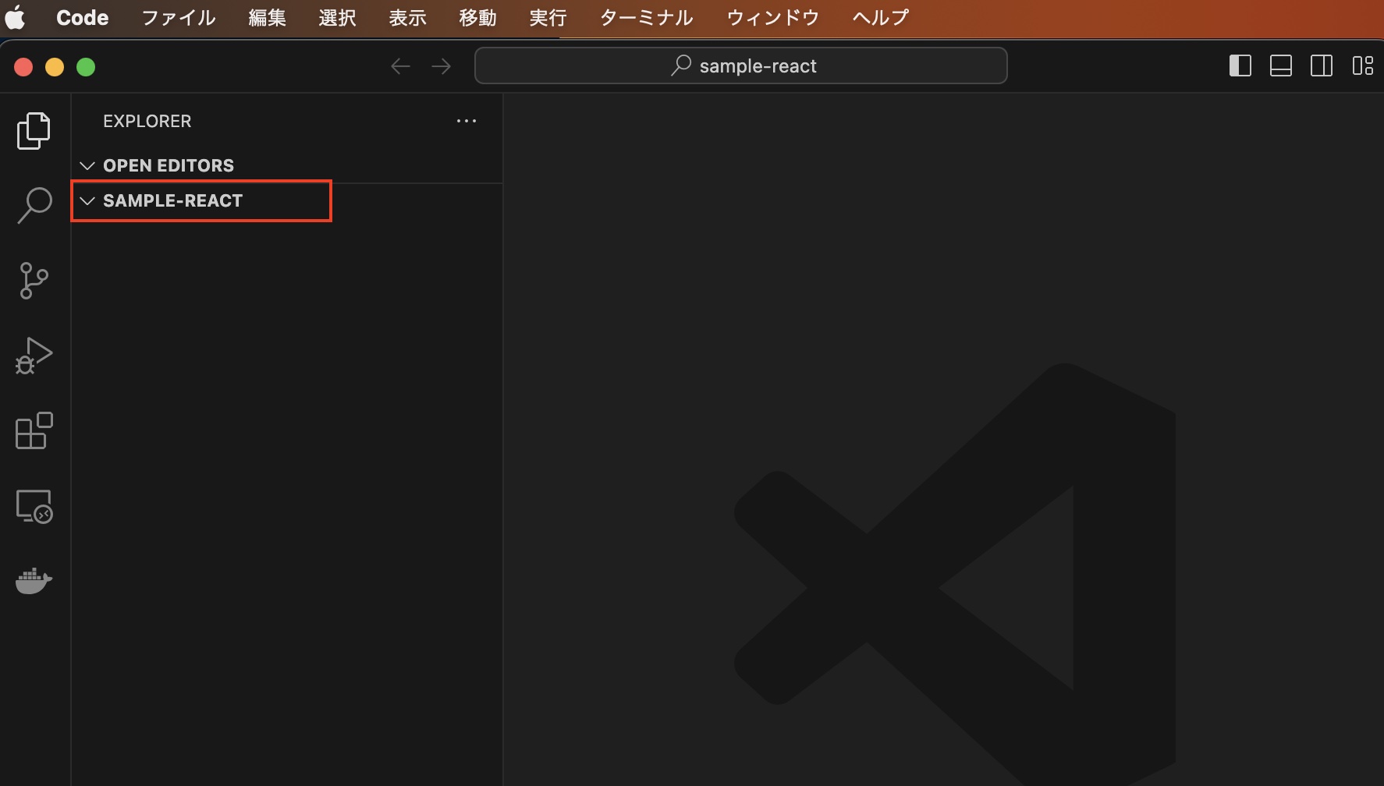
Task: Open the Docker view
Action: 34,581
